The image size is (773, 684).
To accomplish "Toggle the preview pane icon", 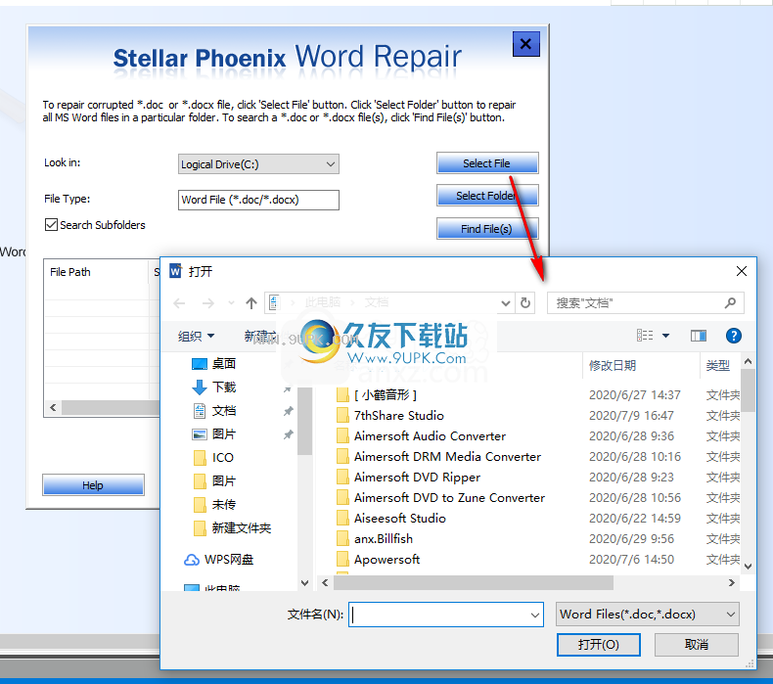I will (699, 336).
